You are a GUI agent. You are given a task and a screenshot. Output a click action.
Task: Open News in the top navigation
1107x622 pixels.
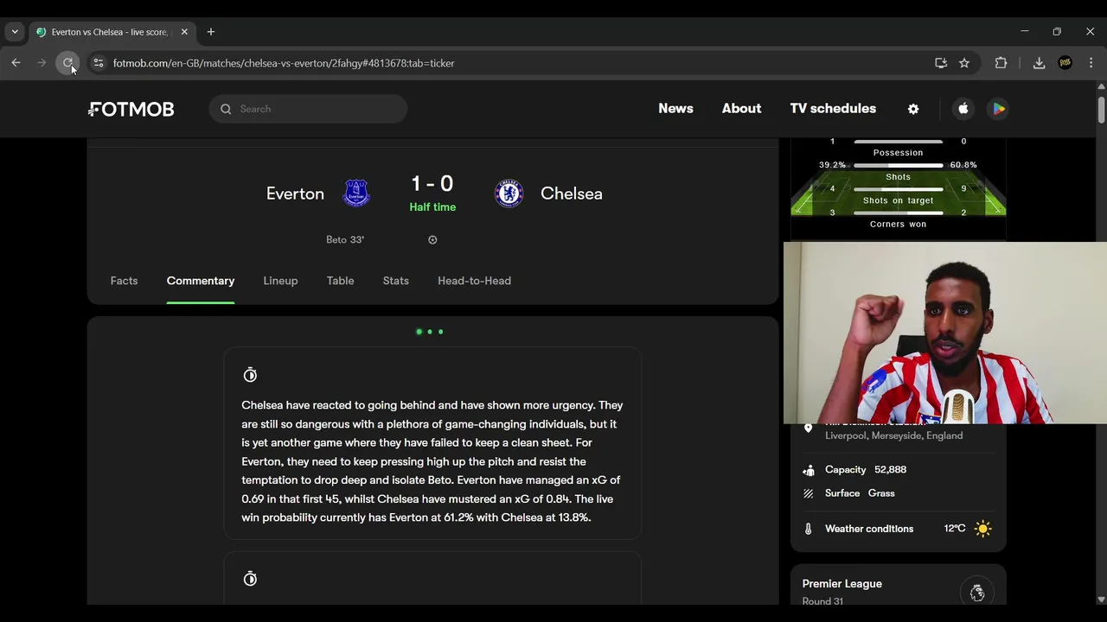coord(675,109)
